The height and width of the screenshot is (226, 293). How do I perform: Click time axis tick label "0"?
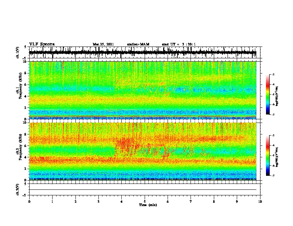pos(29,202)
